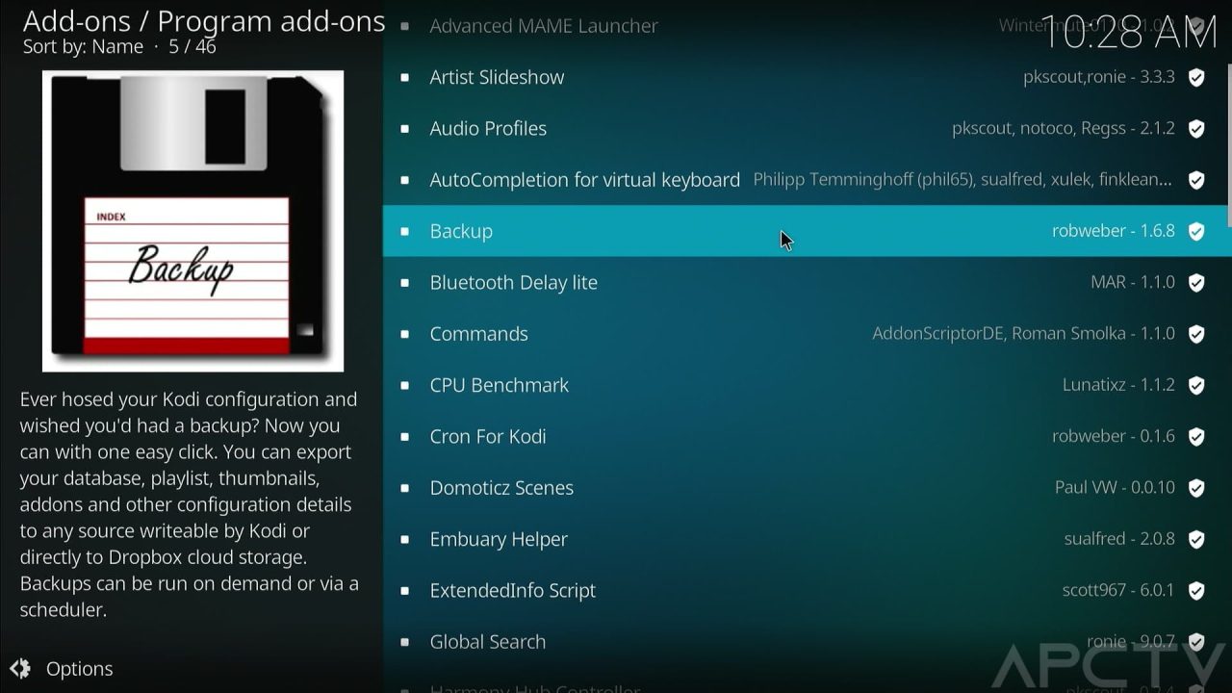
Task: Open the Global Search add-on
Action: pos(805,642)
